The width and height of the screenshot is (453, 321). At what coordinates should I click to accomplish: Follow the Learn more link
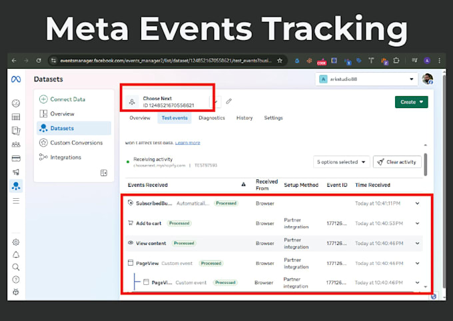pos(187,143)
